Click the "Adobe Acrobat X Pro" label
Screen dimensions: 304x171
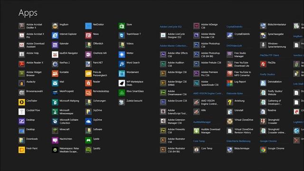pos(35,36)
